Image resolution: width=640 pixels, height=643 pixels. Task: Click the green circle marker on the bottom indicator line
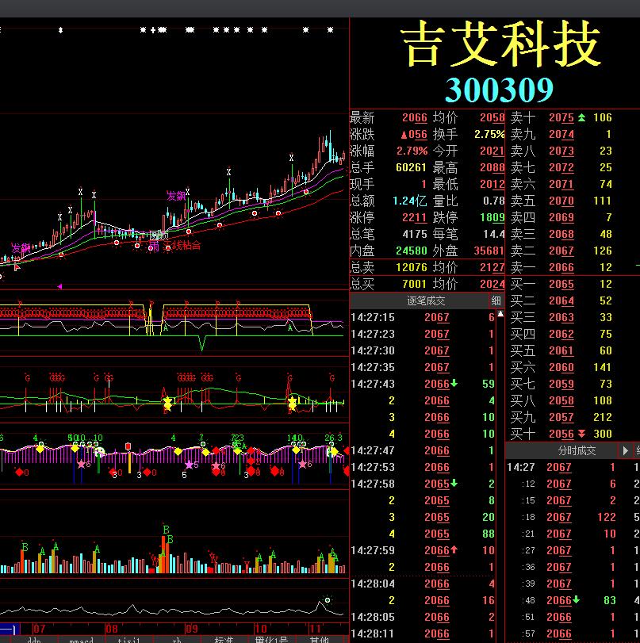pyautogui.click(x=328, y=600)
